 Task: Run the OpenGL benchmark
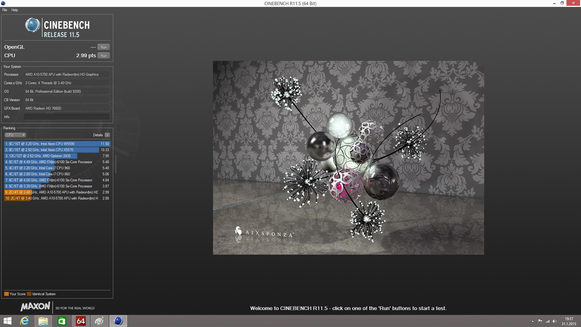point(103,47)
